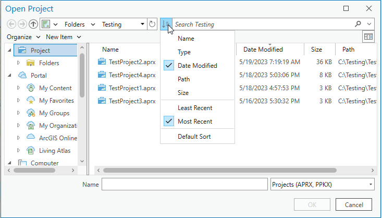Open the New Item menu button
The height and width of the screenshot is (218, 382).
coord(63,37)
